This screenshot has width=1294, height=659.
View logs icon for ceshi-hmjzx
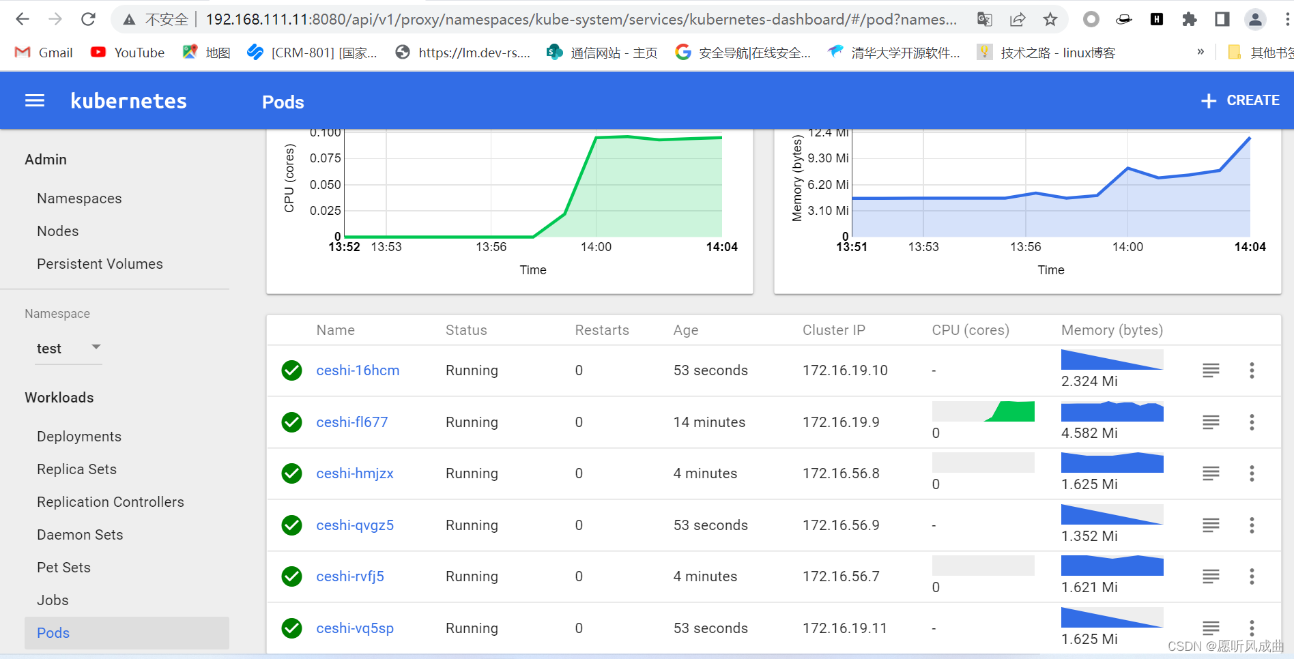(1211, 473)
